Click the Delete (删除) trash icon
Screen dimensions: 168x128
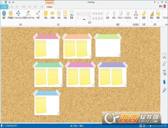(x=114, y=13)
